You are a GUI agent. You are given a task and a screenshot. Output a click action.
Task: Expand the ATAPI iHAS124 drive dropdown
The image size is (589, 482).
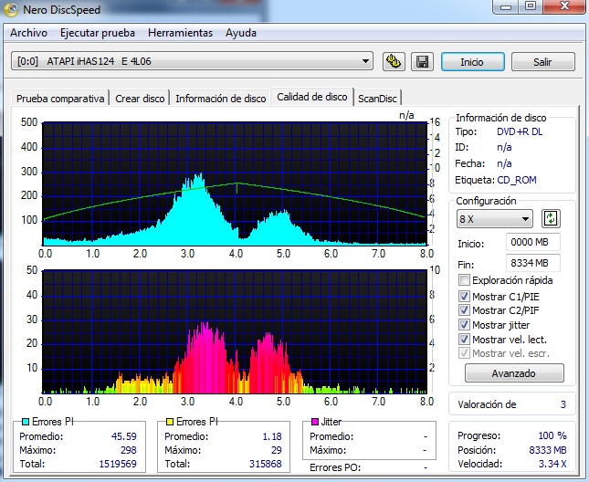(x=365, y=62)
